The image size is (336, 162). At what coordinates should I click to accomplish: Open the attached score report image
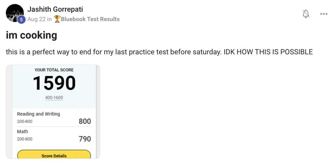(53, 112)
